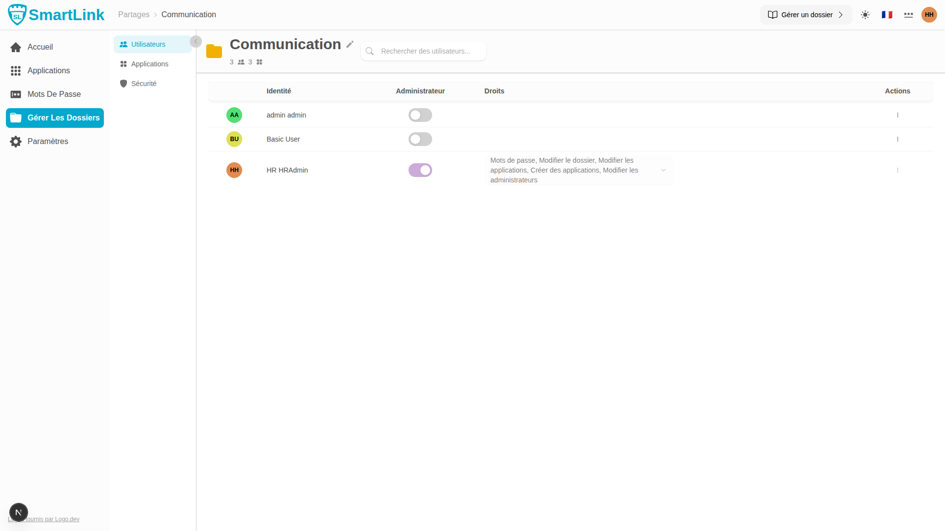This screenshot has height=531, width=945.
Task: Enable administrator toggle for admin admin
Action: pyautogui.click(x=420, y=115)
